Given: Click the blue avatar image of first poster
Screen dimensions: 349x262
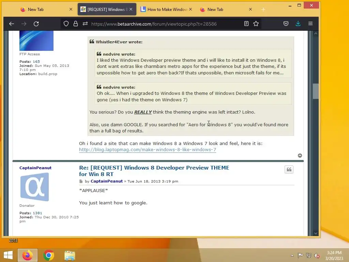Looking at the screenshot, I should pos(36,41).
